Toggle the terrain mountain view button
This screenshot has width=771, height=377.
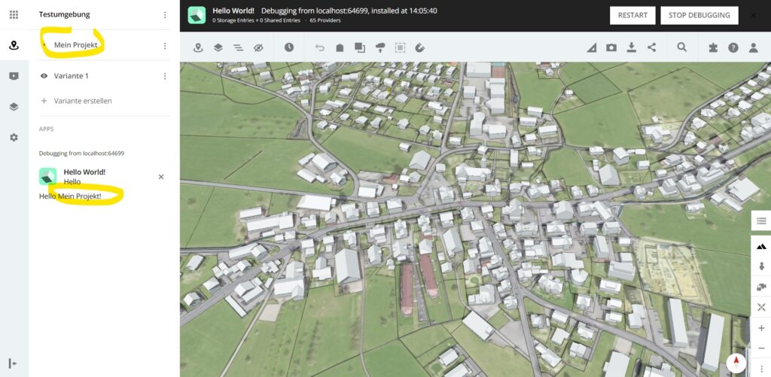[761, 246]
